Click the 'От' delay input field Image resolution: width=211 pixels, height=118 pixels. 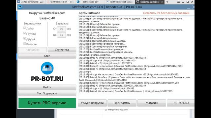(x=61, y=29)
